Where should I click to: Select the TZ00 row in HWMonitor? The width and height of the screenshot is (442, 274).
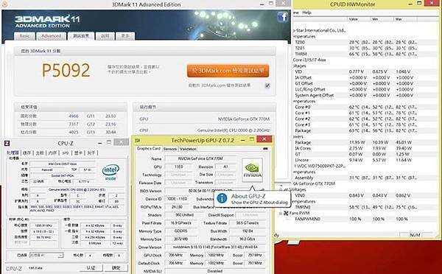coord(356,42)
